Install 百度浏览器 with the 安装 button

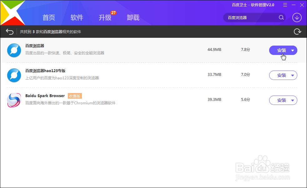[280, 50]
